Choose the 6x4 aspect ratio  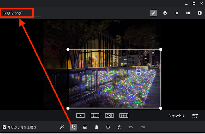pyautogui.click(x=95, y=115)
